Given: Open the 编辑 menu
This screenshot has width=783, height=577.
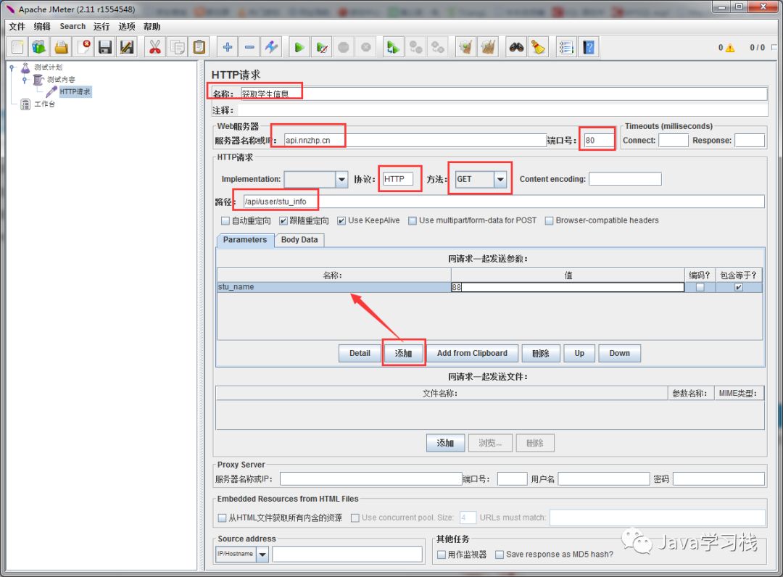Looking at the screenshot, I should (42, 26).
